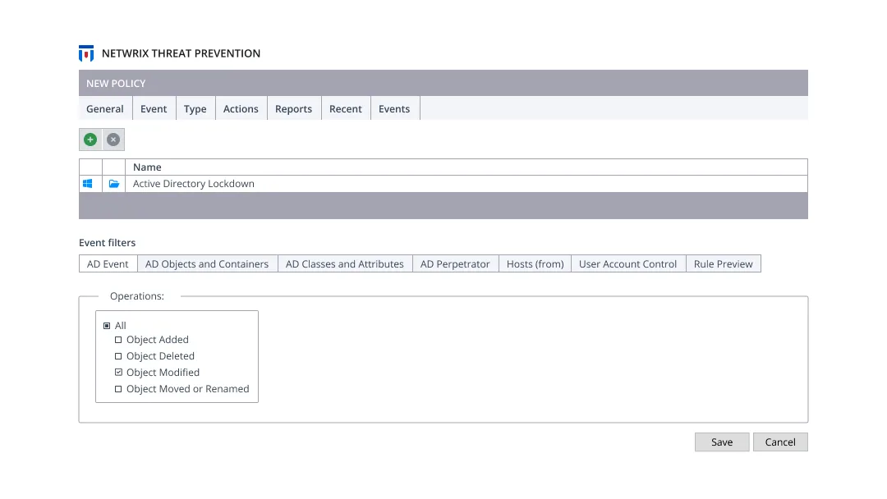Select the AD Event filter tab
Image resolution: width=887 pixels, height=499 pixels.
108,264
